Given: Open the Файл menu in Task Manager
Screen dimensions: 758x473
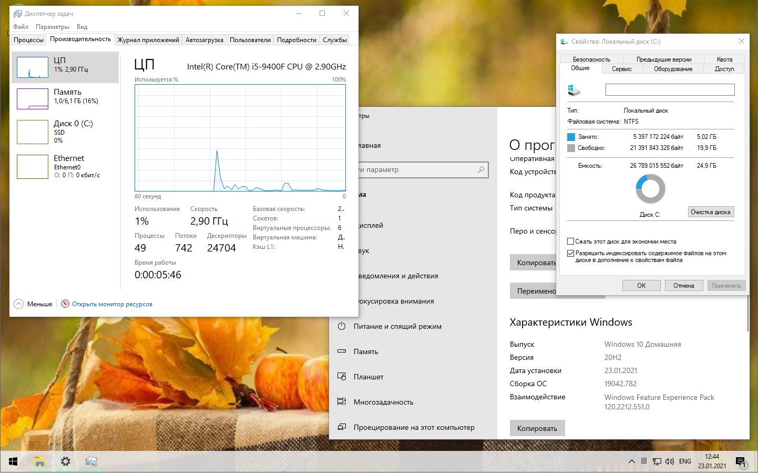Looking at the screenshot, I should (x=21, y=27).
